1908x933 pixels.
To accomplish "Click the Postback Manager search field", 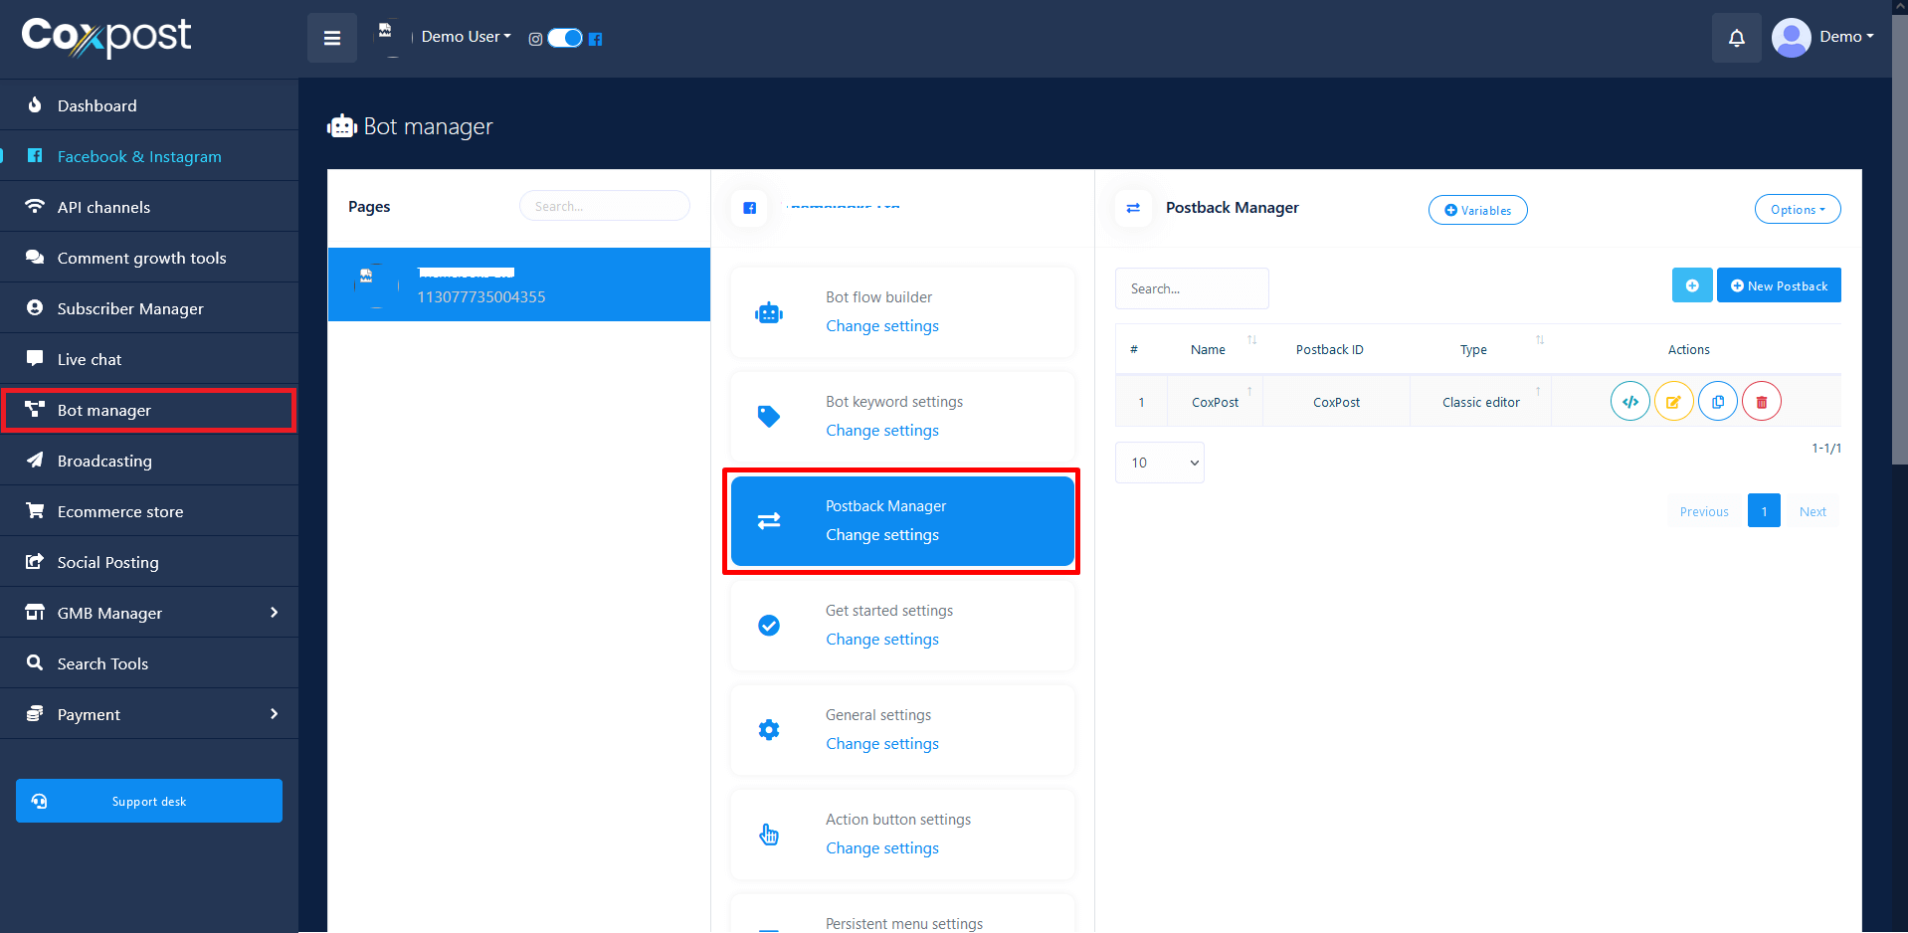I will [x=1192, y=288].
